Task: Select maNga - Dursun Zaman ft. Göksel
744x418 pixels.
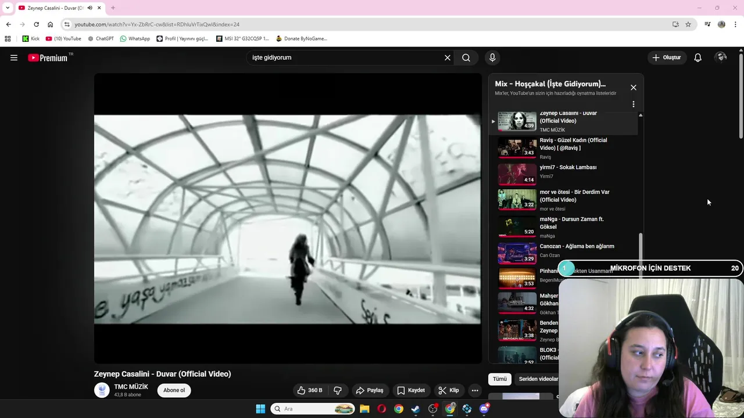Action: pyautogui.click(x=563, y=226)
